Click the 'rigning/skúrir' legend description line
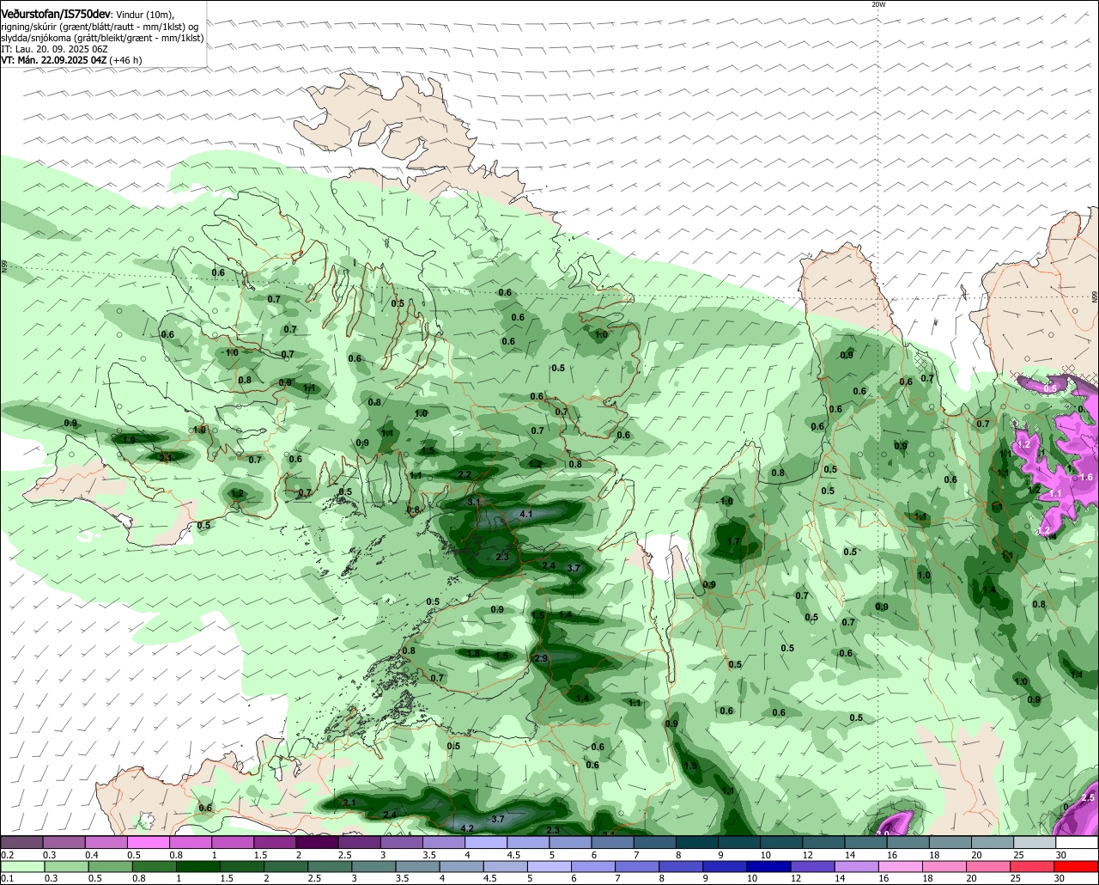 101,27
